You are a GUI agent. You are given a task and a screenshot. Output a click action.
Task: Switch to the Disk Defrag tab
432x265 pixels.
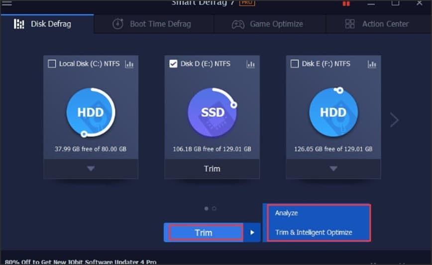pyautogui.click(x=47, y=24)
